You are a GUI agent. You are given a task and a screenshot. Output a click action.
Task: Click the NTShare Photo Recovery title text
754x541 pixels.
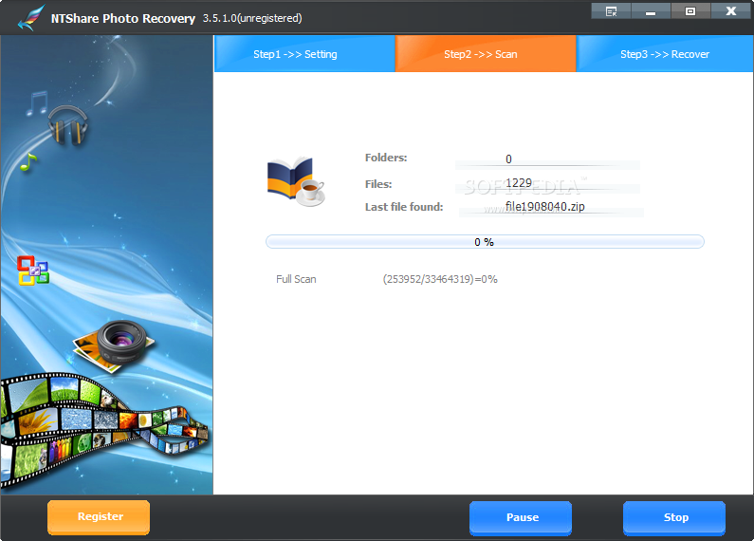pos(123,18)
